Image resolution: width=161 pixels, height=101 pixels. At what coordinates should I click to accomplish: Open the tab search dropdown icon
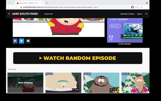coord(147,3)
